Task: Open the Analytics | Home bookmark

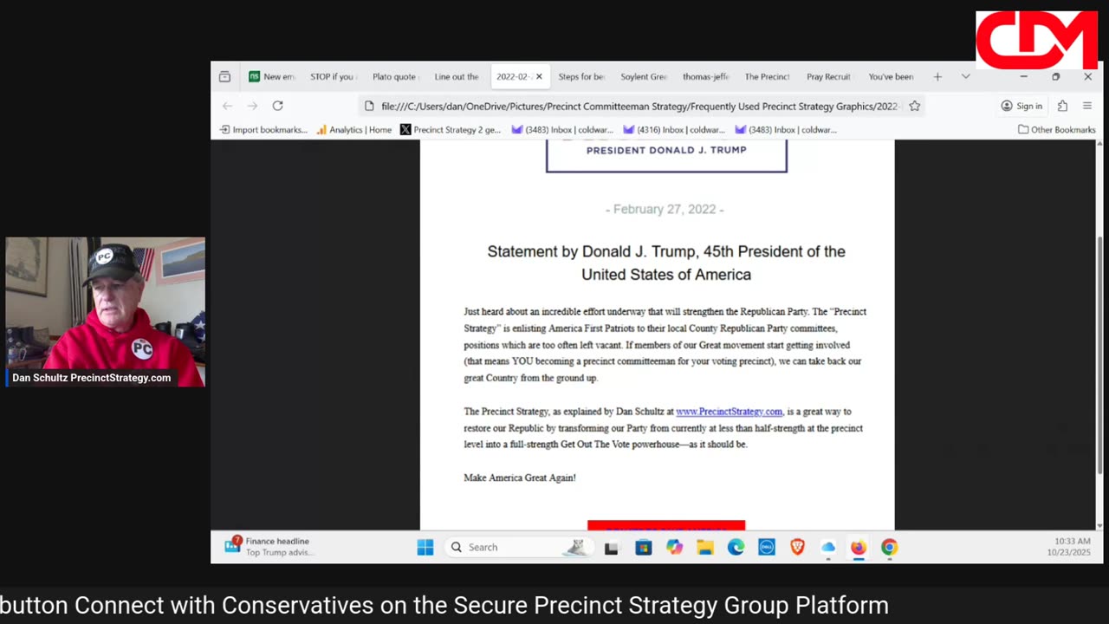Action: point(353,130)
